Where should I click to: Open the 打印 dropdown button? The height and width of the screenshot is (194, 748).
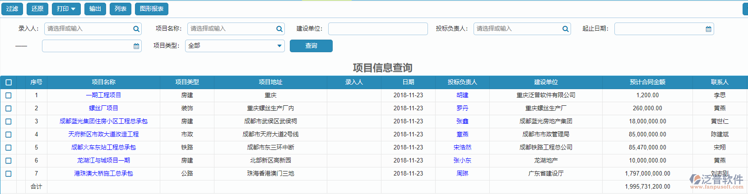66,9
